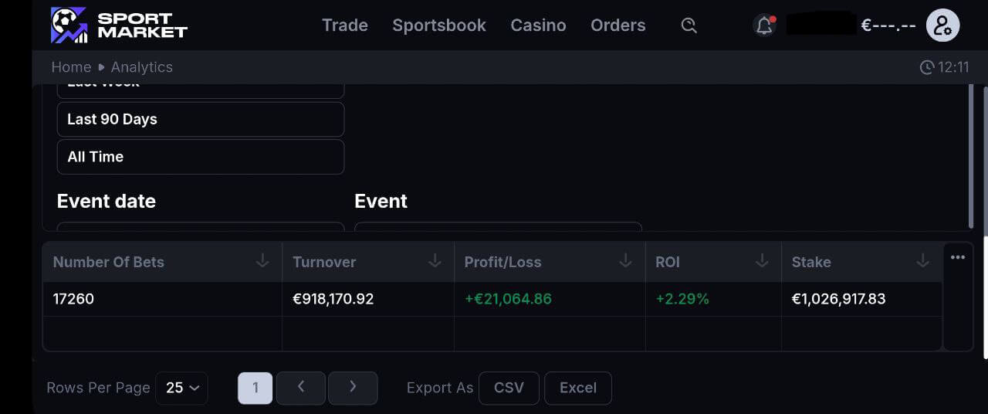Click the Sport Market logo
The height and width of the screenshot is (414, 988).
[x=119, y=25]
